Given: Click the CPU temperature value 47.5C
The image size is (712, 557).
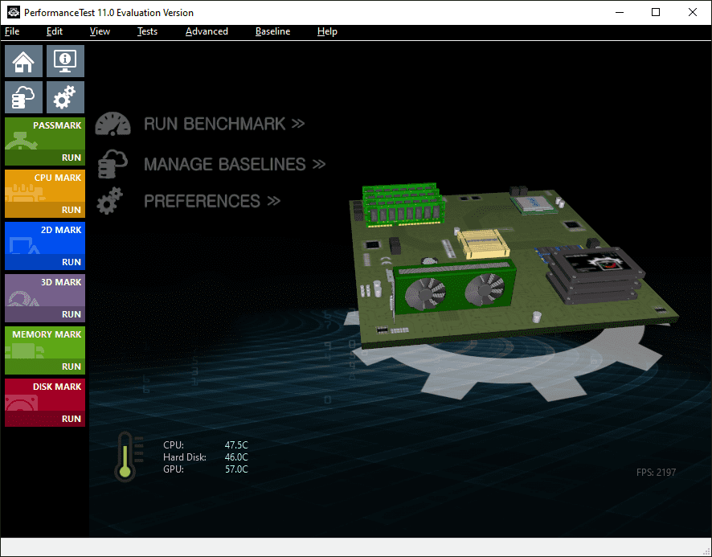Looking at the screenshot, I should tap(236, 445).
